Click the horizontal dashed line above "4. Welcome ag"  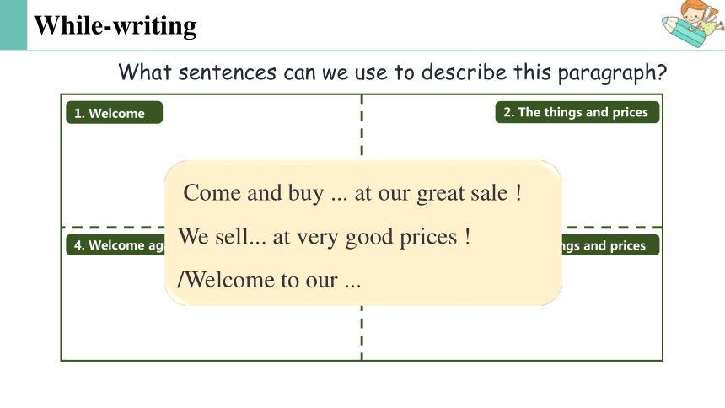tap(113, 227)
